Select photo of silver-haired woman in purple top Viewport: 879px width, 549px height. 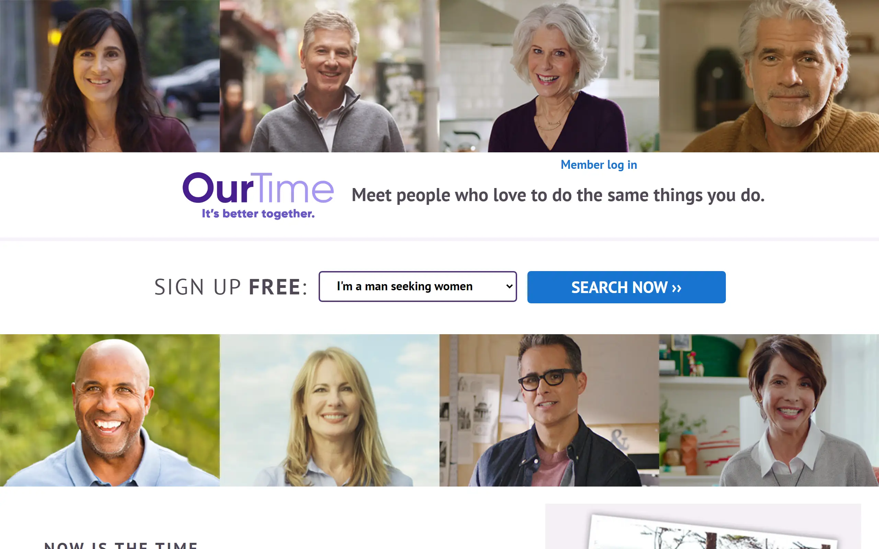pos(549,76)
